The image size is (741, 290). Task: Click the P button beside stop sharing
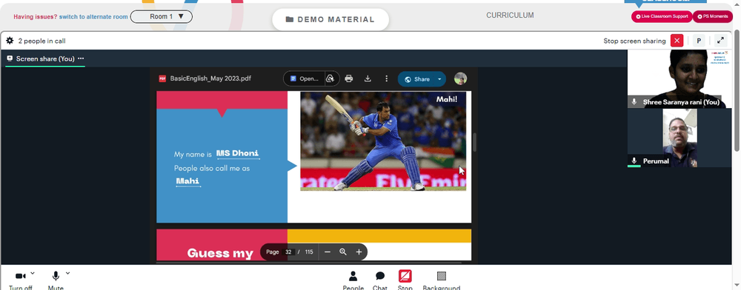[x=699, y=41]
